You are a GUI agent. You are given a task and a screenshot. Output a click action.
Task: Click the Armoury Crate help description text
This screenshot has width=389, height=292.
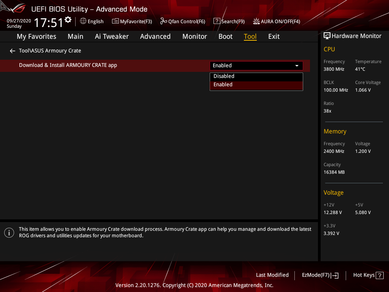pyautogui.click(x=165, y=232)
